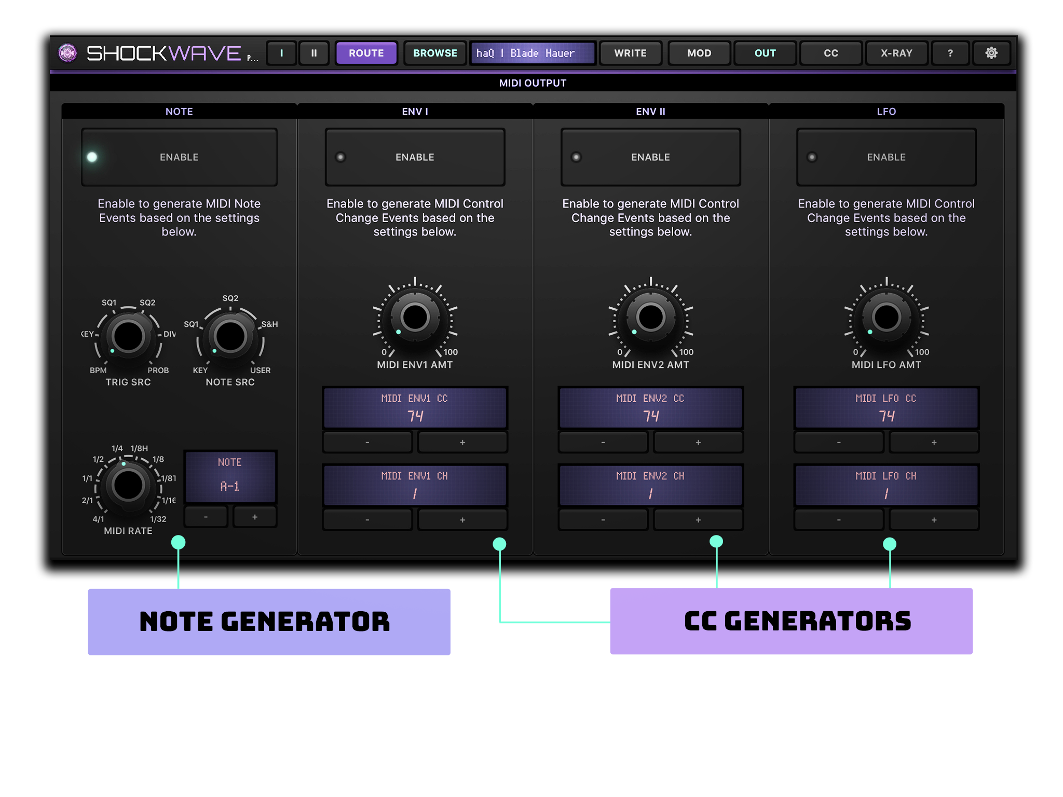Decrease MIDI LFO CC with minus
1063x797 pixels.
point(839,442)
